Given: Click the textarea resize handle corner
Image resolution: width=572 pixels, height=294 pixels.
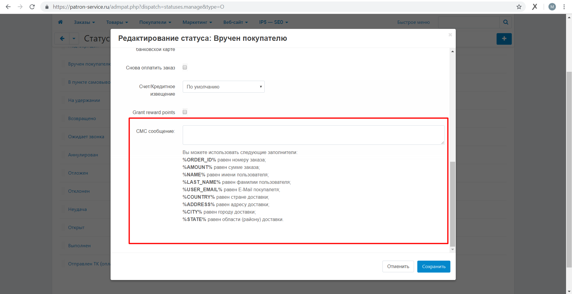Looking at the screenshot, I should tap(442, 143).
